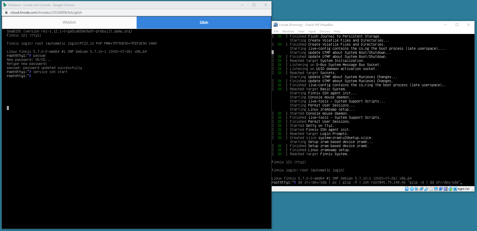Image resolution: width=477 pixels, height=231 pixels.
Task: Open the Devices menu in VirtualBox
Action: (x=325, y=31)
